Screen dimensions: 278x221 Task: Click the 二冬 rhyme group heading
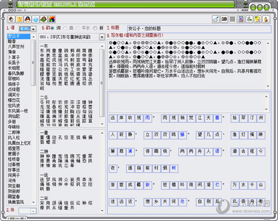pos(44,98)
